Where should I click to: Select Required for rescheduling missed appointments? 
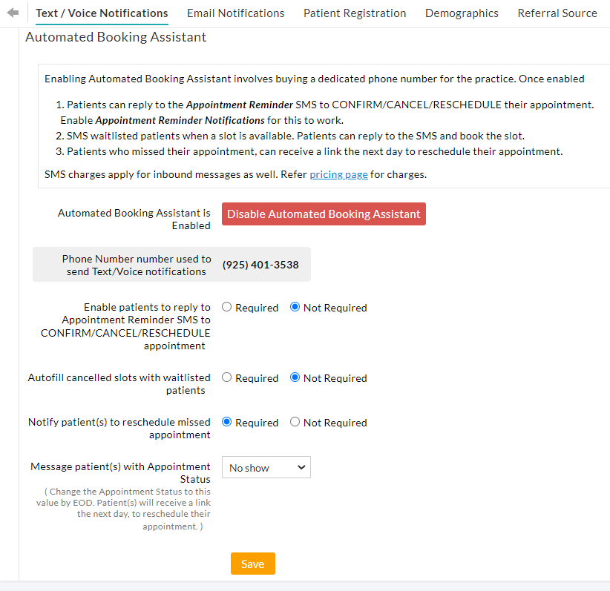226,421
